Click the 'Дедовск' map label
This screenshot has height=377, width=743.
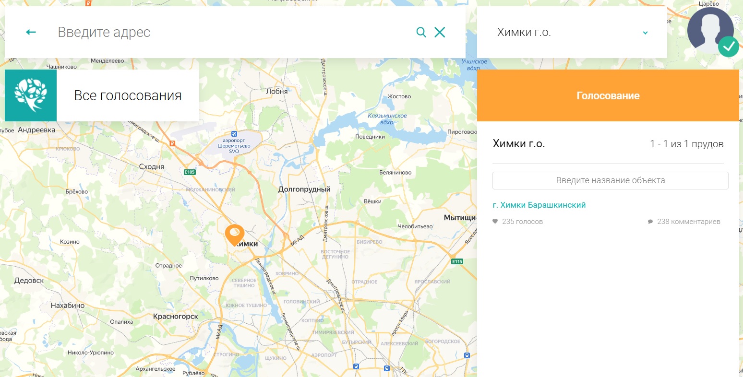[x=29, y=280]
